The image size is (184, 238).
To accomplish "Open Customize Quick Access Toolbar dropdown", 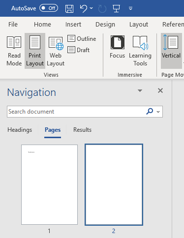I will click(x=130, y=8).
